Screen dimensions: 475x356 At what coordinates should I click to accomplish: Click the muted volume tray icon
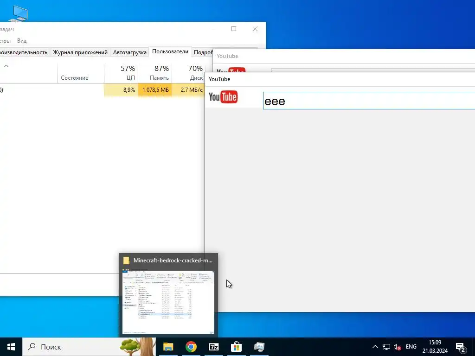(397, 347)
